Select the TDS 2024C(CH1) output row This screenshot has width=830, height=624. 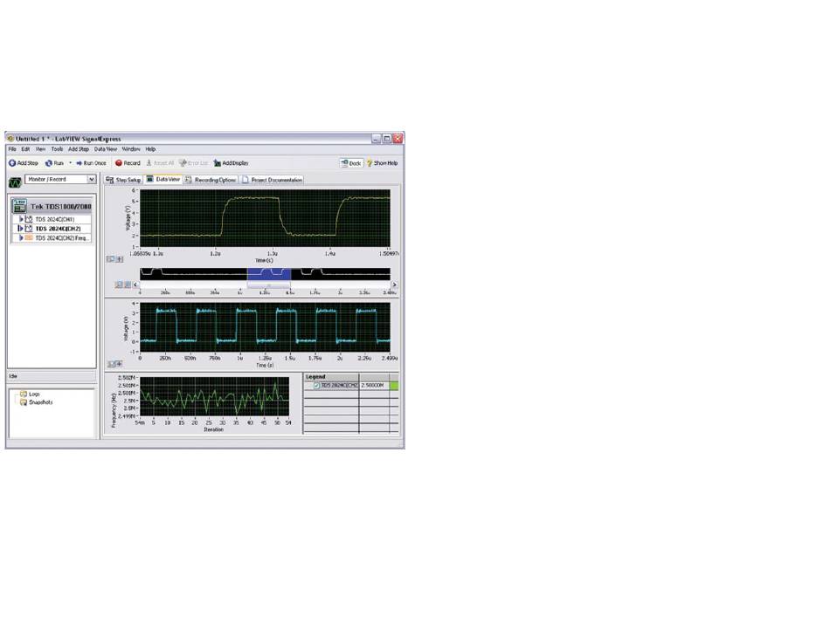(52, 219)
